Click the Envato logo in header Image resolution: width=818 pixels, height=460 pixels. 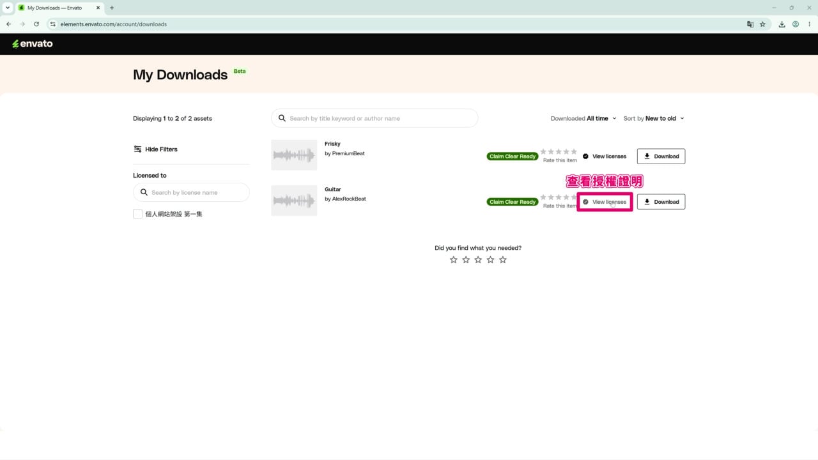tap(33, 43)
